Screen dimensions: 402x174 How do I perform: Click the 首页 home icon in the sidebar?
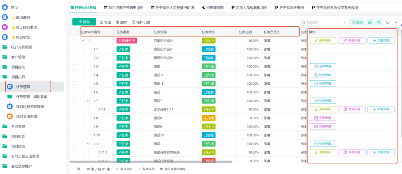point(5,7)
